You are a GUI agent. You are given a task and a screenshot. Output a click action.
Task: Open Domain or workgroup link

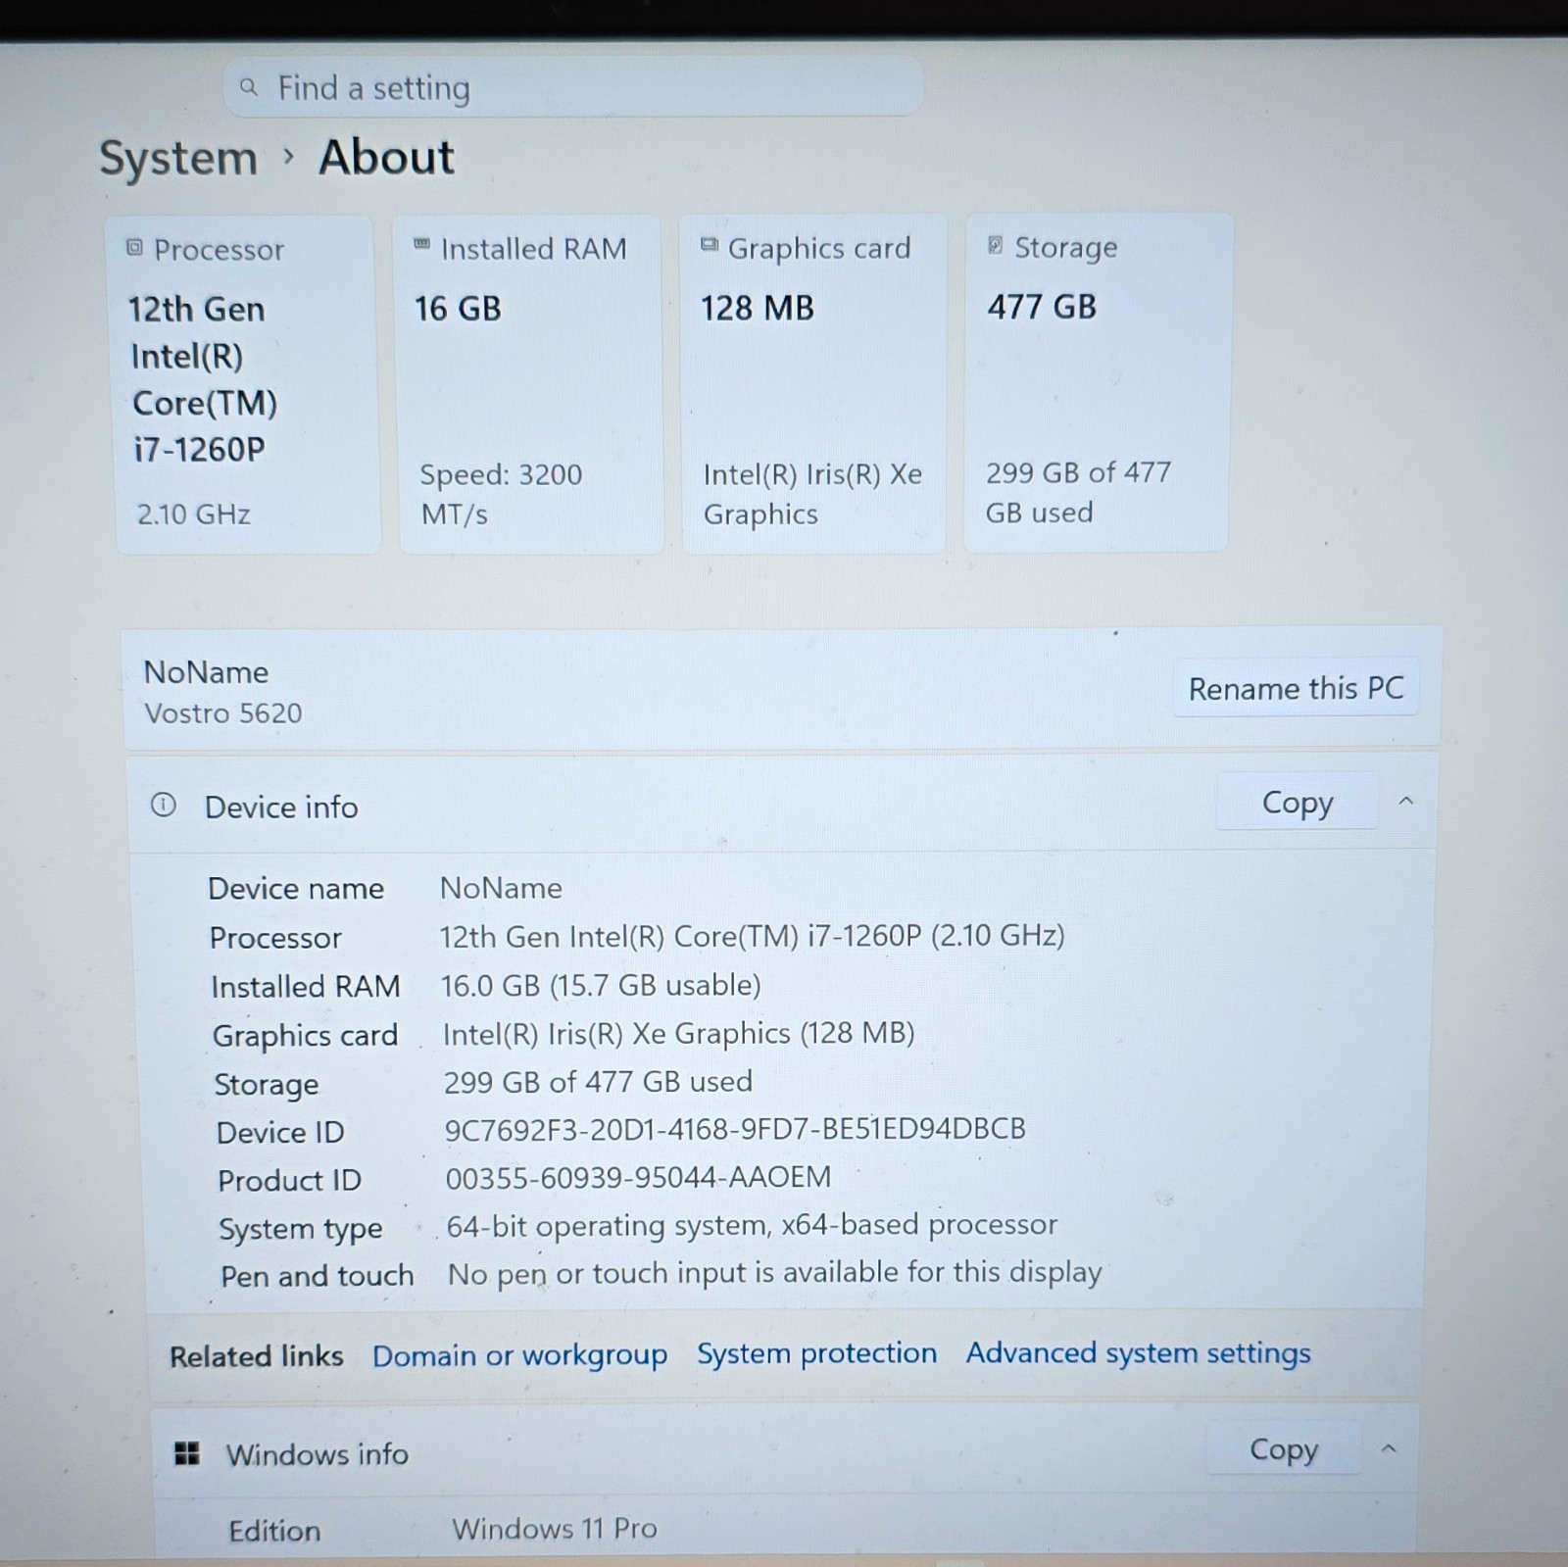519,1355
